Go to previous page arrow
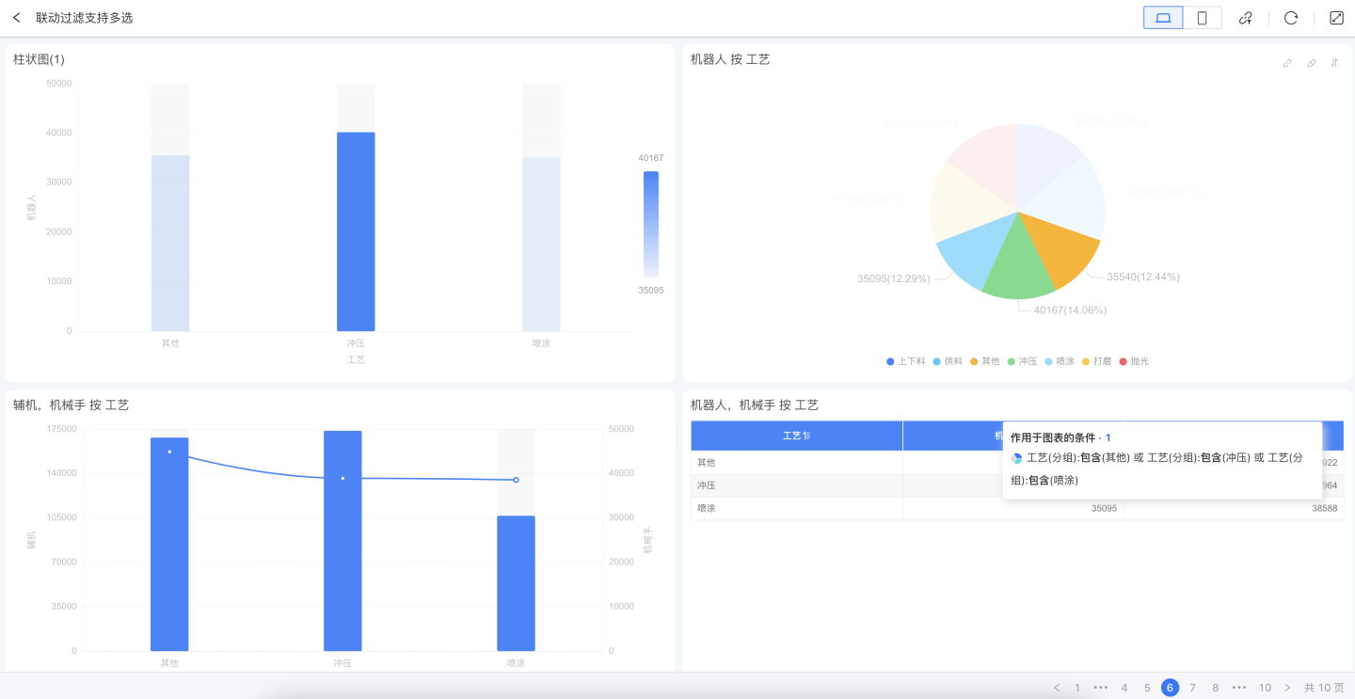Screen dimensions: 1355x699 pos(1057,688)
